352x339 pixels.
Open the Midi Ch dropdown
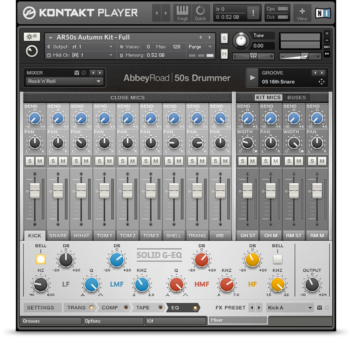click(x=80, y=55)
